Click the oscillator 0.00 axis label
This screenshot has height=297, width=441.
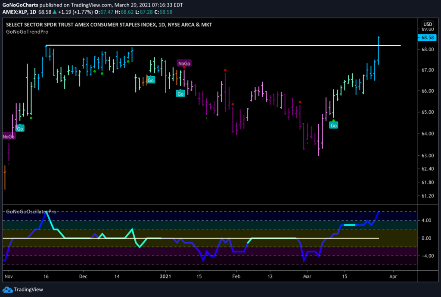[426, 238]
